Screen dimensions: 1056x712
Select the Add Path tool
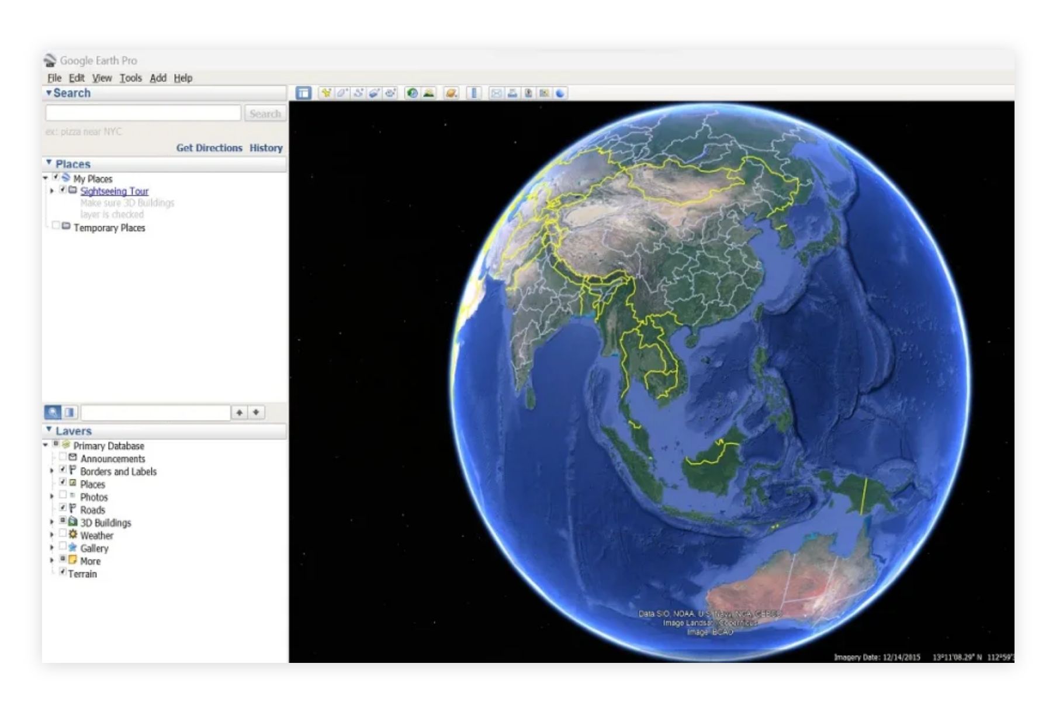pos(358,92)
